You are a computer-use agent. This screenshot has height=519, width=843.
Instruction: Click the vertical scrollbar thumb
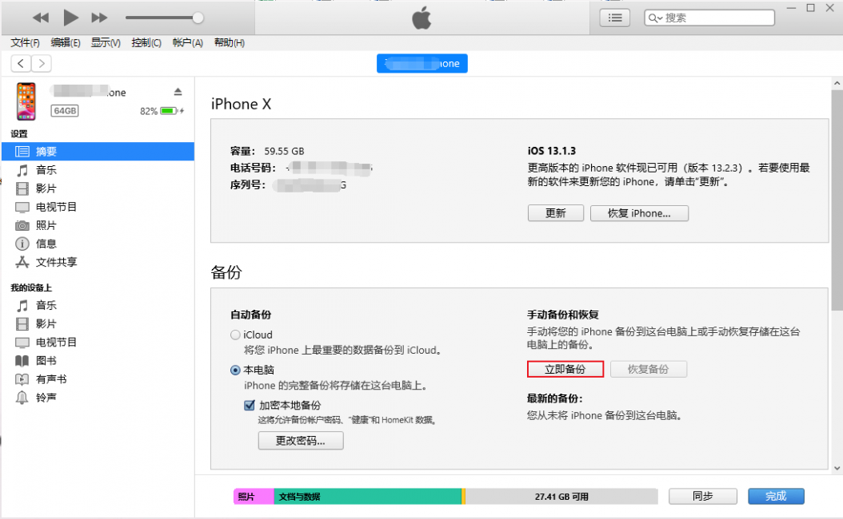click(837, 200)
